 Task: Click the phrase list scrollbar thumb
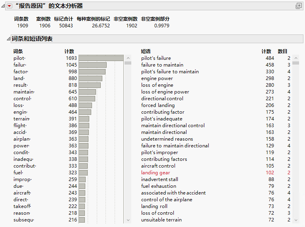[x=296, y=63]
